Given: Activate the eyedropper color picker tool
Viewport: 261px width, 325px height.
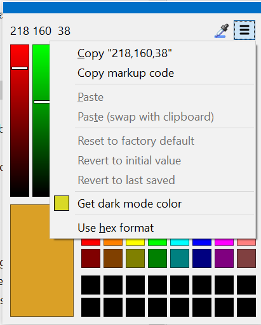Looking at the screenshot, I should pyautogui.click(x=222, y=31).
